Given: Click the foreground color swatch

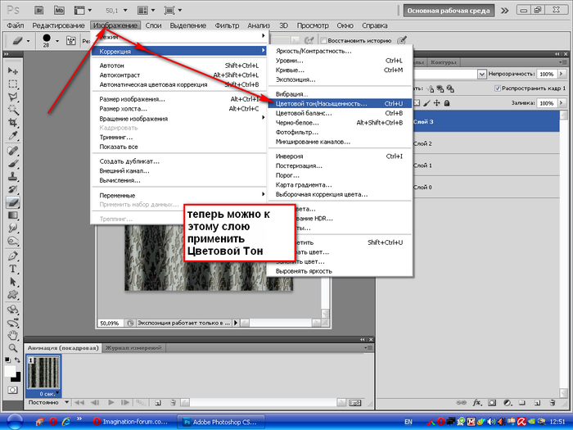Looking at the screenshot, I should [10, 371].
